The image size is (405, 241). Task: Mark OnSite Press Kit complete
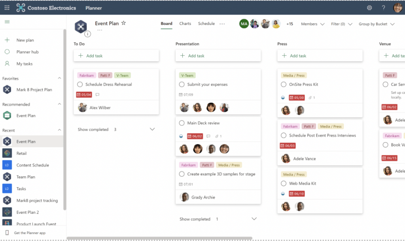coord(284,85)
